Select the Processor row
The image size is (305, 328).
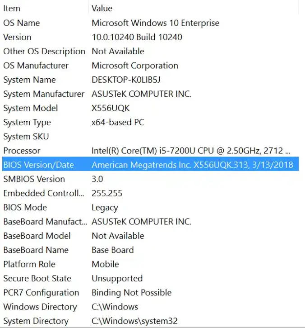click(x=22, y=151)
